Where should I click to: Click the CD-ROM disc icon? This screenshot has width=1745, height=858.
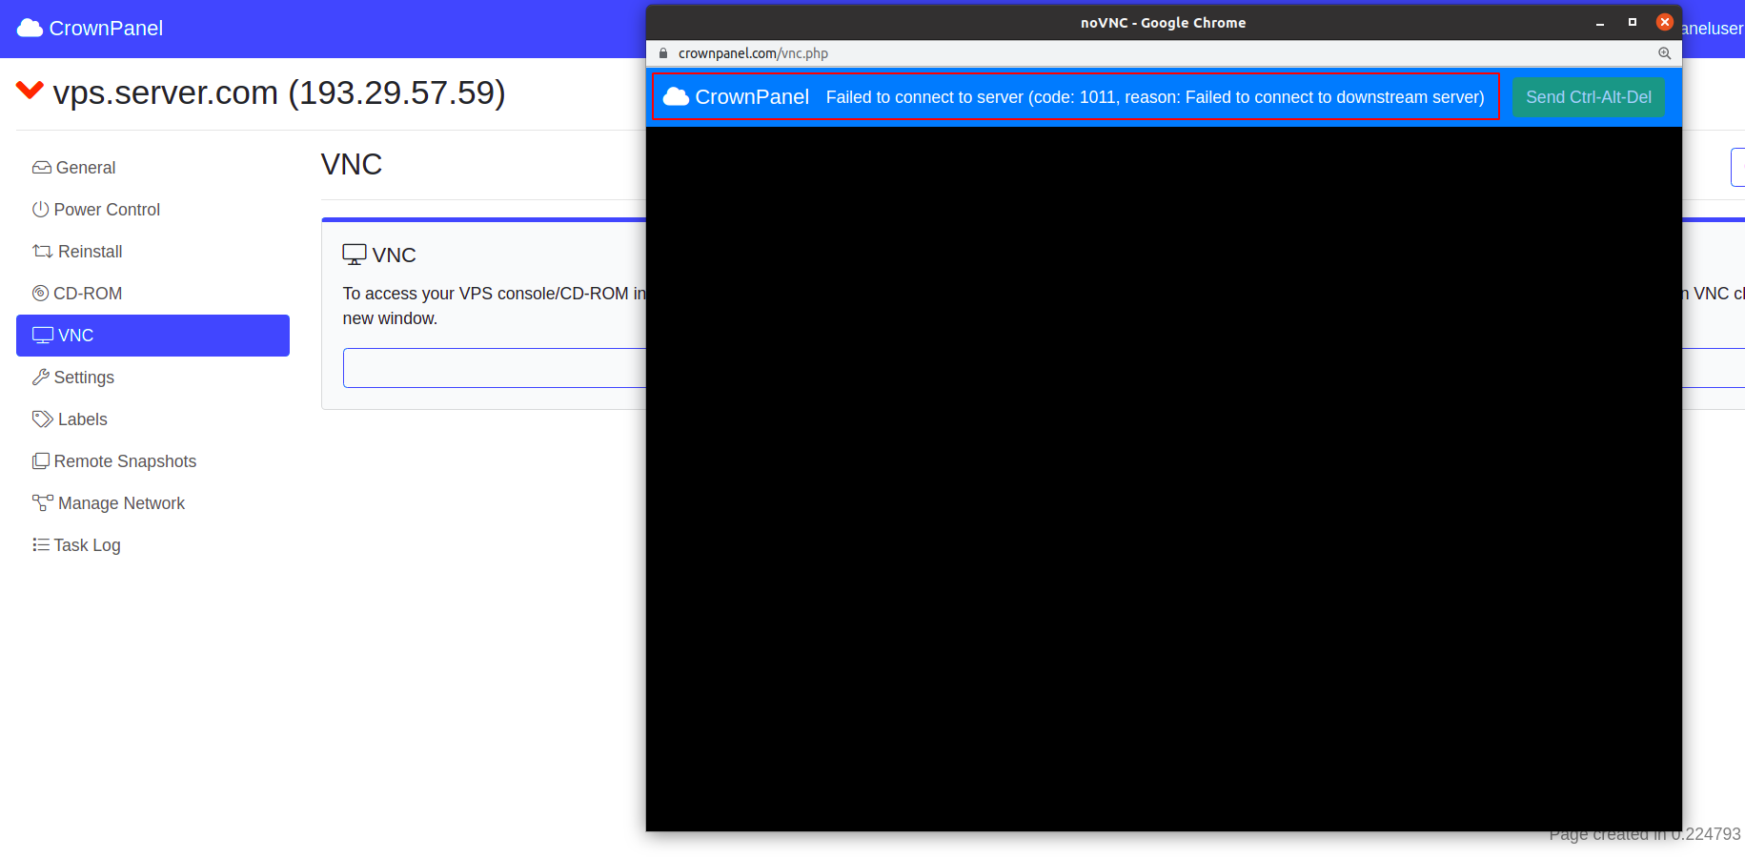click(x=41, y=294)
